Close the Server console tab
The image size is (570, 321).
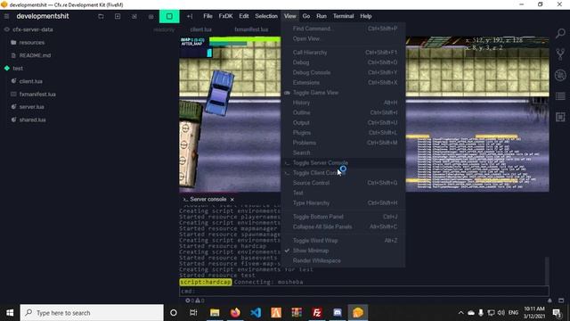click(x=232, y=200)
